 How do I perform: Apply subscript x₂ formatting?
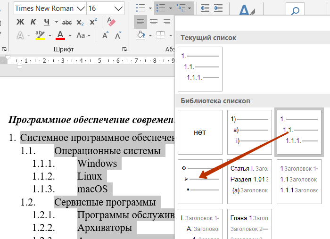tap(80, 22)
